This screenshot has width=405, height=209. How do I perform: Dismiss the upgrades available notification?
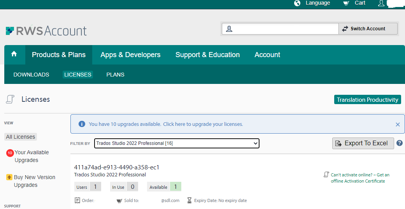(x=398, y=124)
